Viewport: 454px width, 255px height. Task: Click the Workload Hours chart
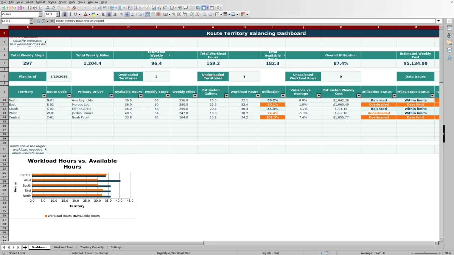click(72, 187)
